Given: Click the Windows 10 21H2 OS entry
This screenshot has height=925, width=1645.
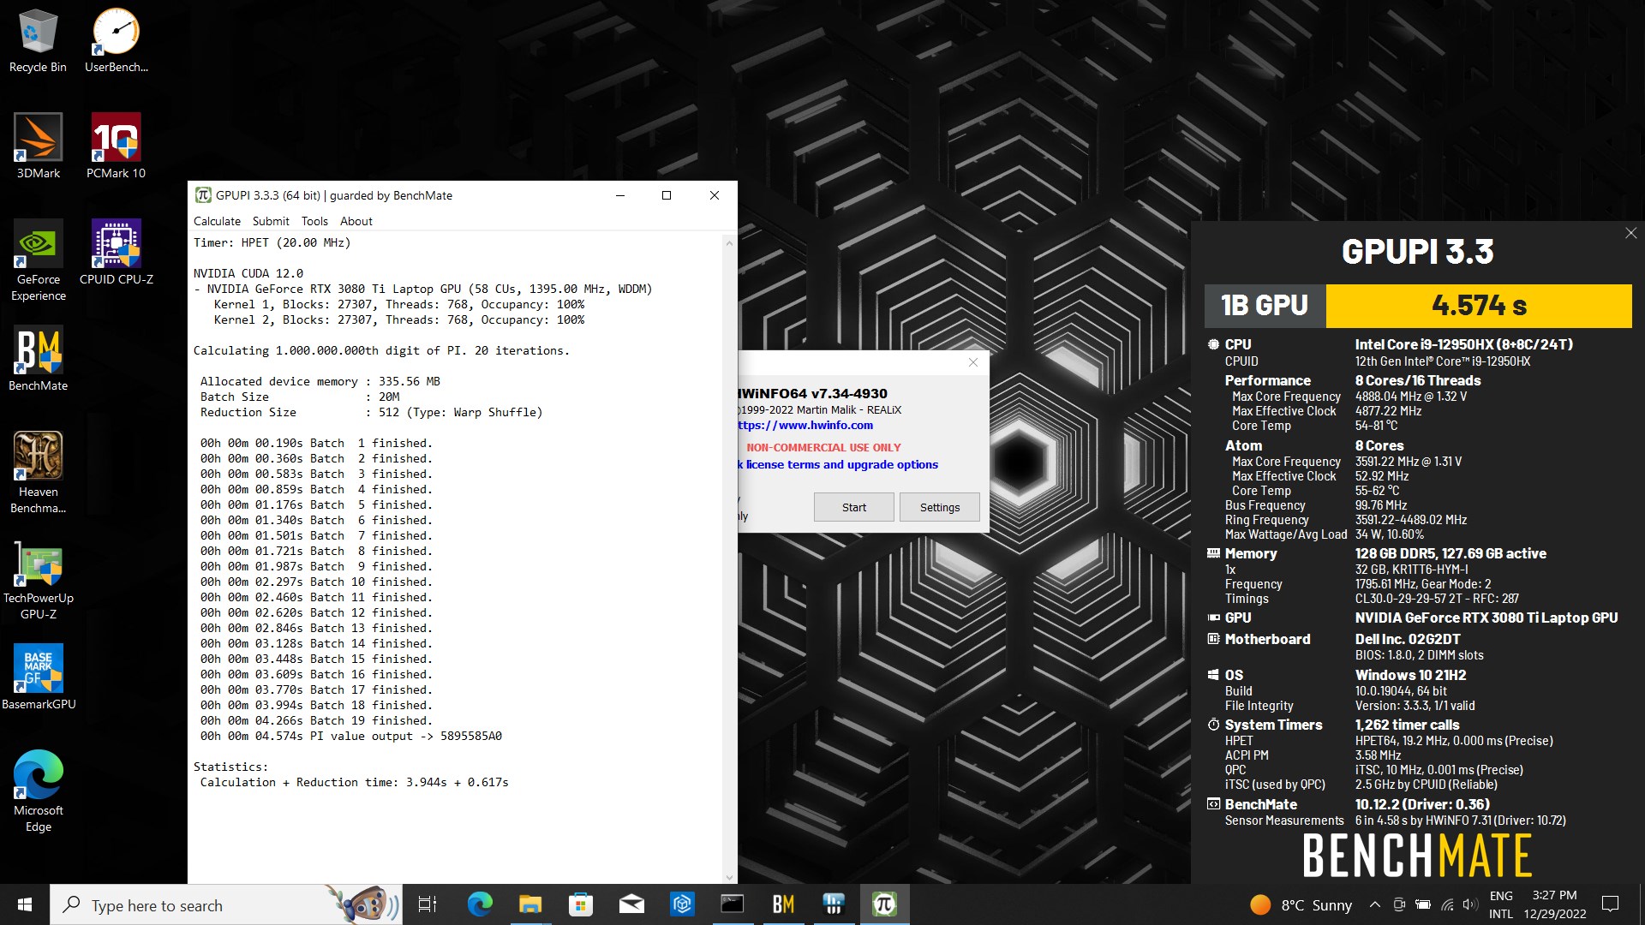Looking at the screenshot, I should 1410,675.
